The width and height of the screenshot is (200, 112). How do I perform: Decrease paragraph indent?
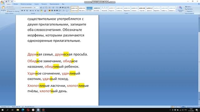click(x=60, y=7)
